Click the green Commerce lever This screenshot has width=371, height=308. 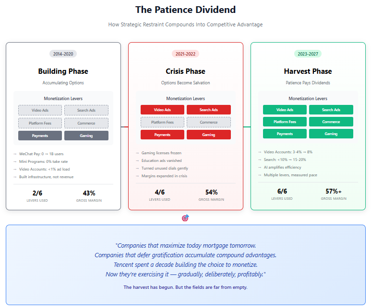(x=331, y=122)
